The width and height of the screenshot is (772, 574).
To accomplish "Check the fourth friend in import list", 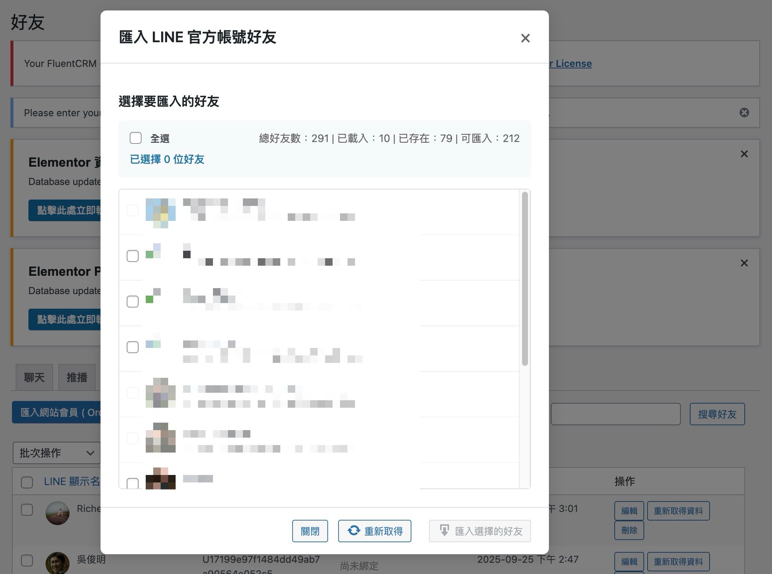I will pos(133,347).
